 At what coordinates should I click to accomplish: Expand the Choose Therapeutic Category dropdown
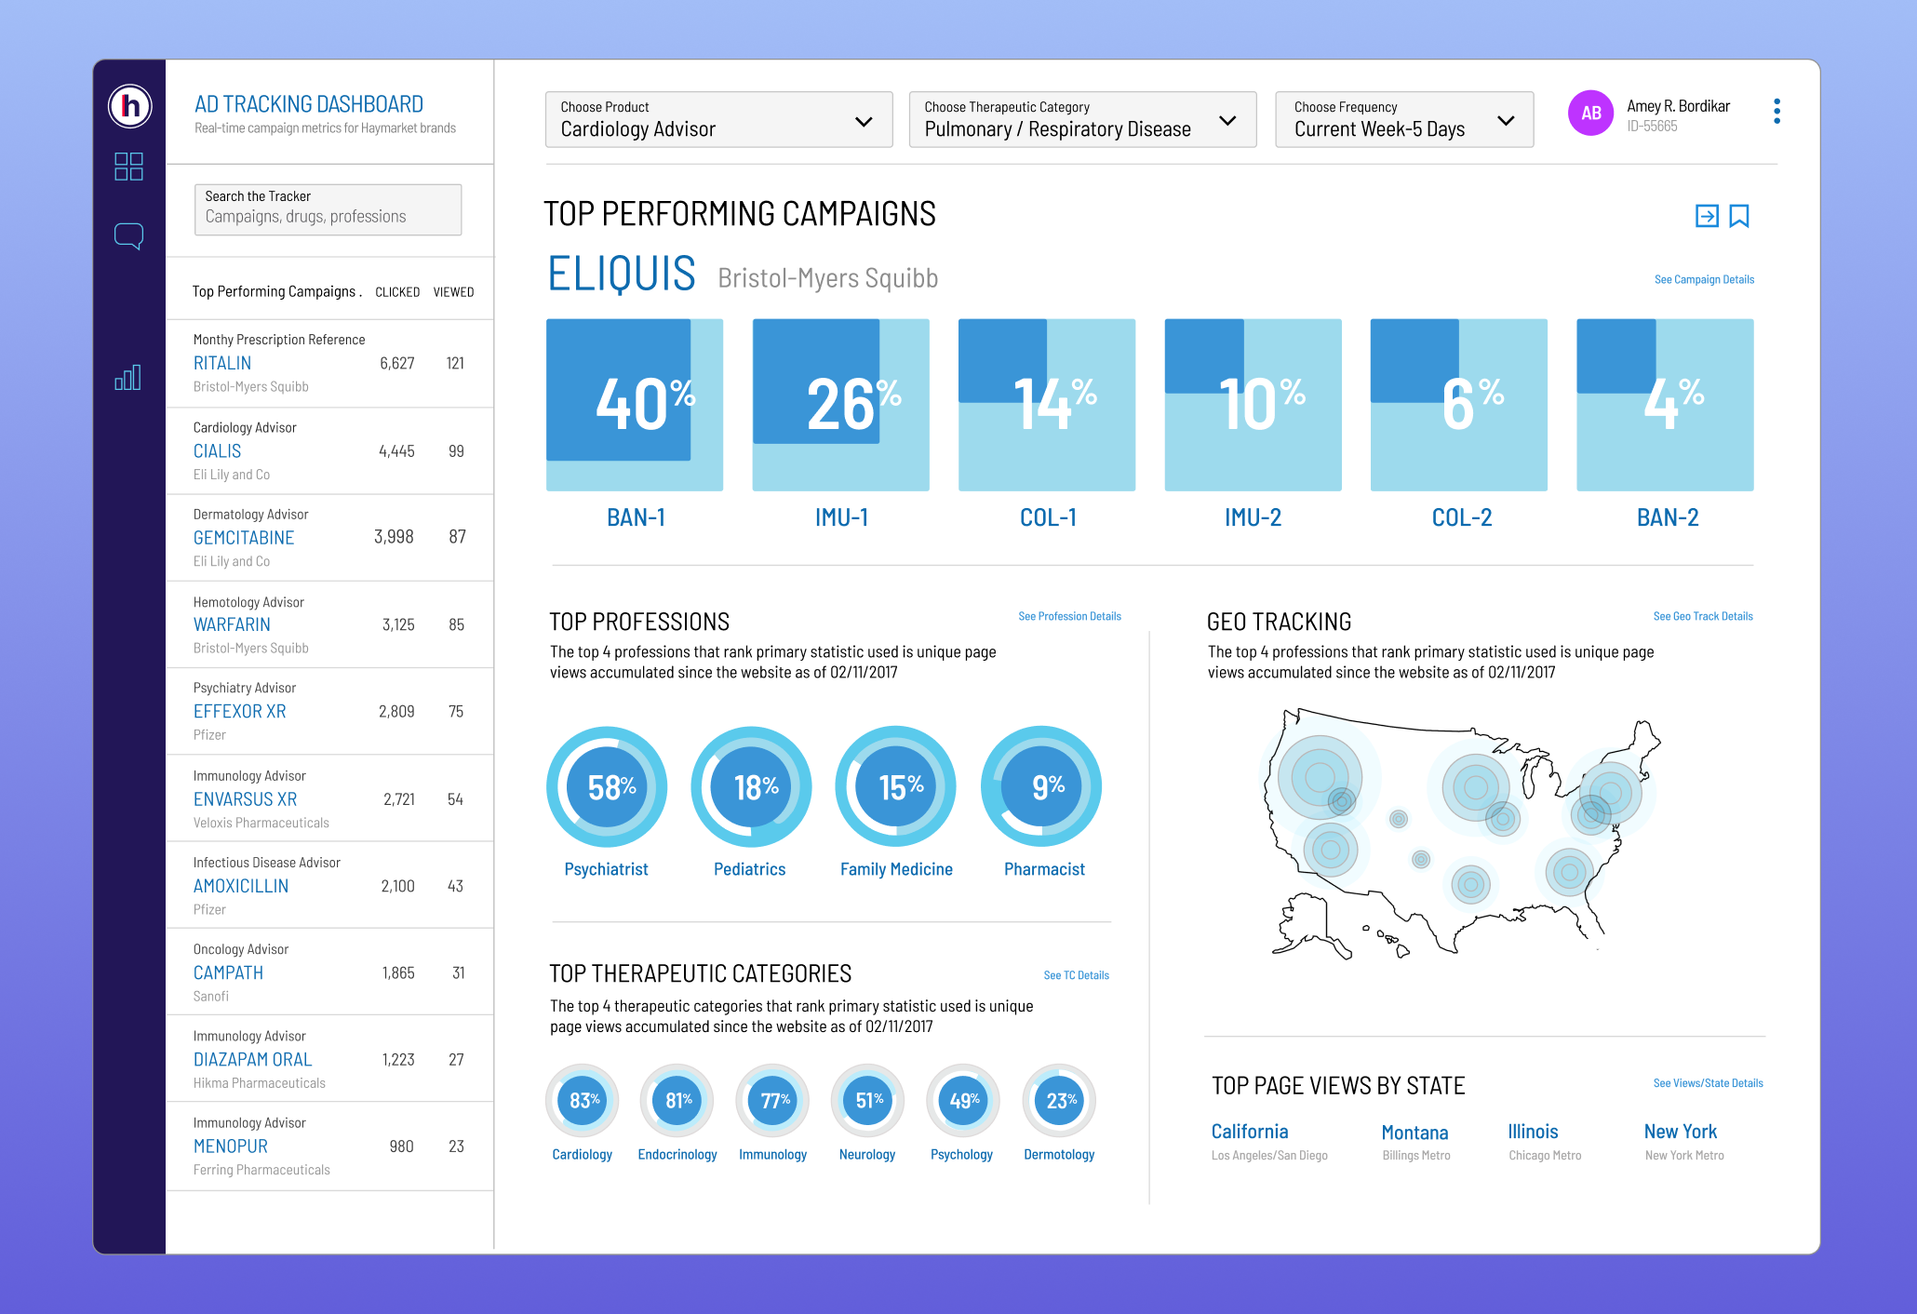1081,119
